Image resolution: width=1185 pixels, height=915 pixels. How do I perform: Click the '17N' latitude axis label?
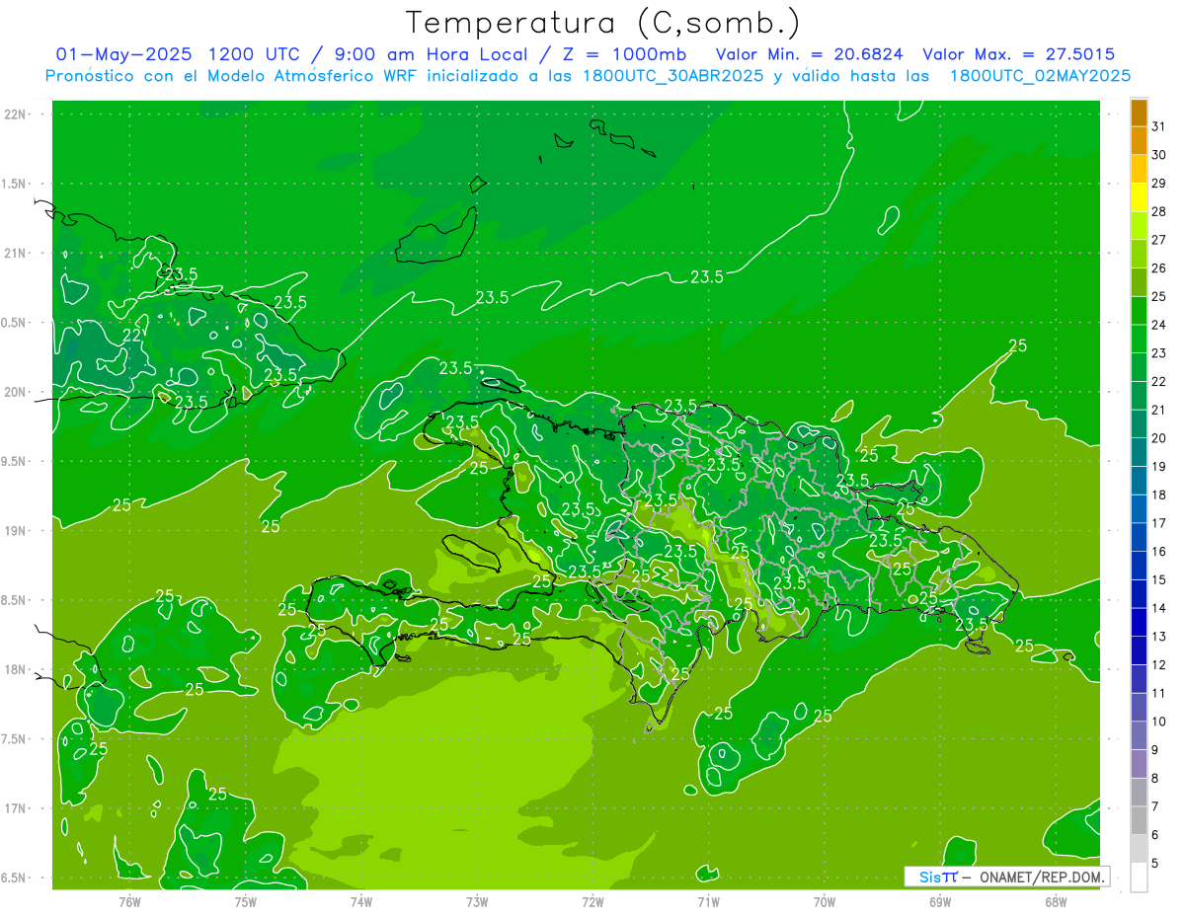15,808
